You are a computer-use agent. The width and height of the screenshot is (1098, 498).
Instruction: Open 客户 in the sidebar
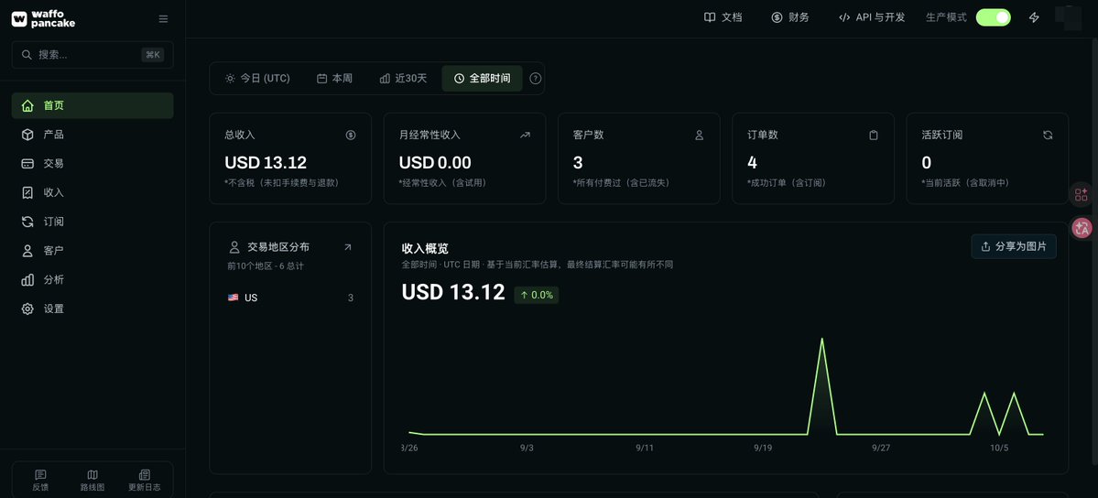[92, 251]
